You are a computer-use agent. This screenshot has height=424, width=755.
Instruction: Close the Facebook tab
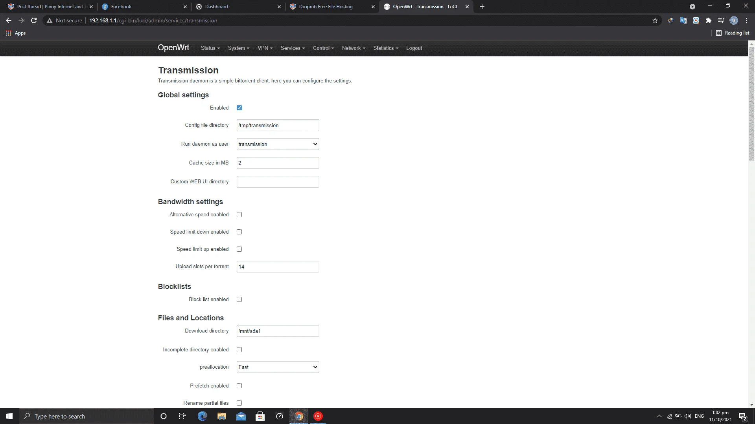coord(185,7)
